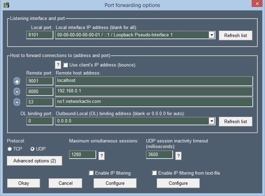The height and width of the screenshot is (196, 265).
Task: Select the TCP protocol radio button
Action: 10,149
